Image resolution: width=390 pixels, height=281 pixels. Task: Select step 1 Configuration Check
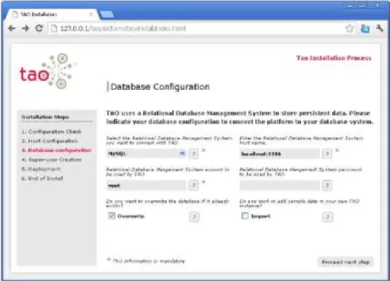pyautogui.click(x=51, y=132)
